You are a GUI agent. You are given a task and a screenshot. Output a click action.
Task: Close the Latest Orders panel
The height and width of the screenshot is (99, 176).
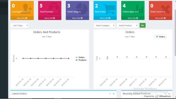[x=114, y=94]
